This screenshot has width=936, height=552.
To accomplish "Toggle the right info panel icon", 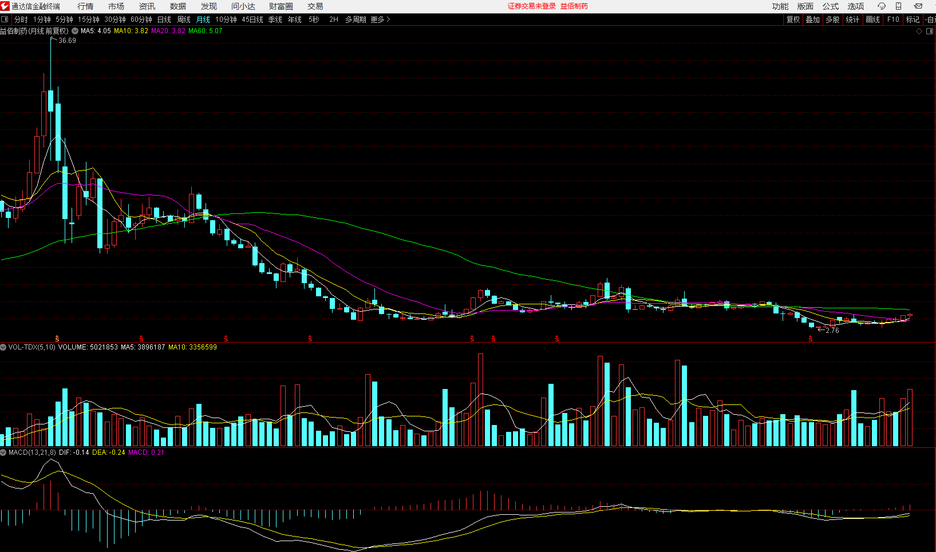I will [x=930, y=31].
